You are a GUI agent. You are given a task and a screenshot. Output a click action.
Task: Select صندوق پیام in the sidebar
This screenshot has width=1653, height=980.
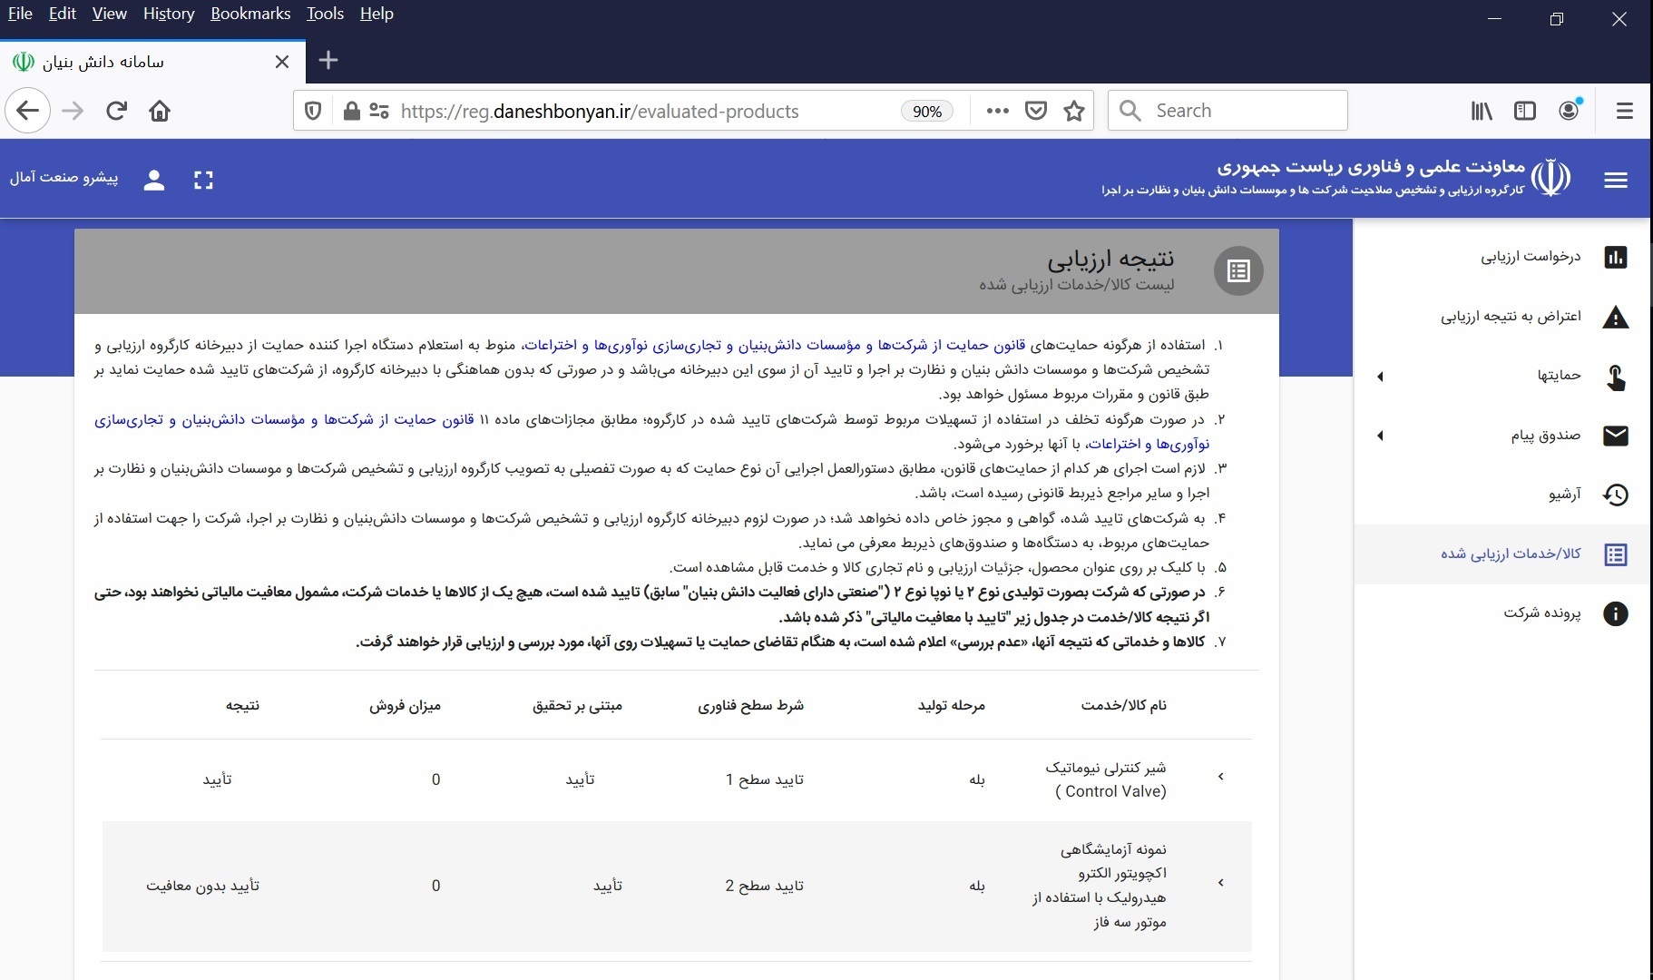point(1546,436)
